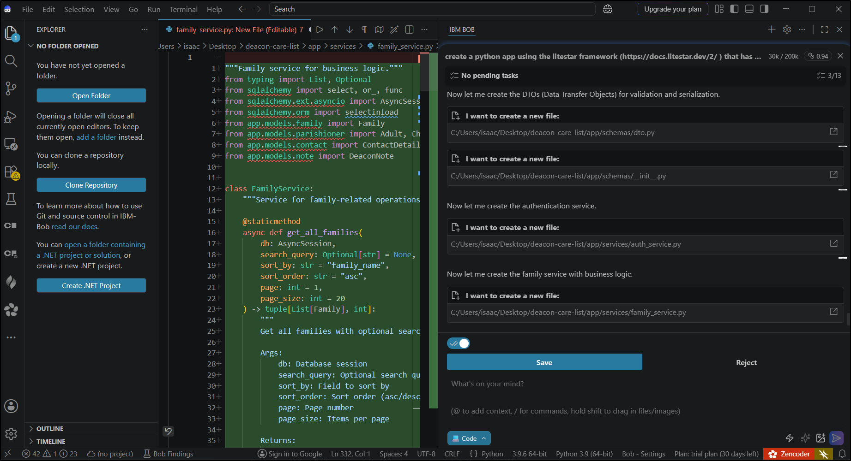Start a new IBM Bob task with plus
851x461 pixels.
coord(772,30)
